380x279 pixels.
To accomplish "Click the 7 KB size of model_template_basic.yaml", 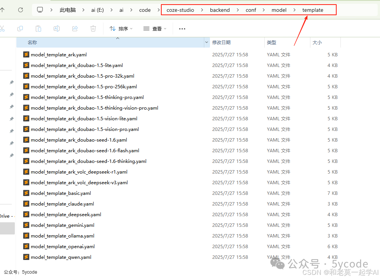I will 332,193.
